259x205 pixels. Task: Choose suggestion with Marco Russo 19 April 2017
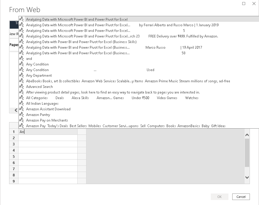(x=139, y=47)
